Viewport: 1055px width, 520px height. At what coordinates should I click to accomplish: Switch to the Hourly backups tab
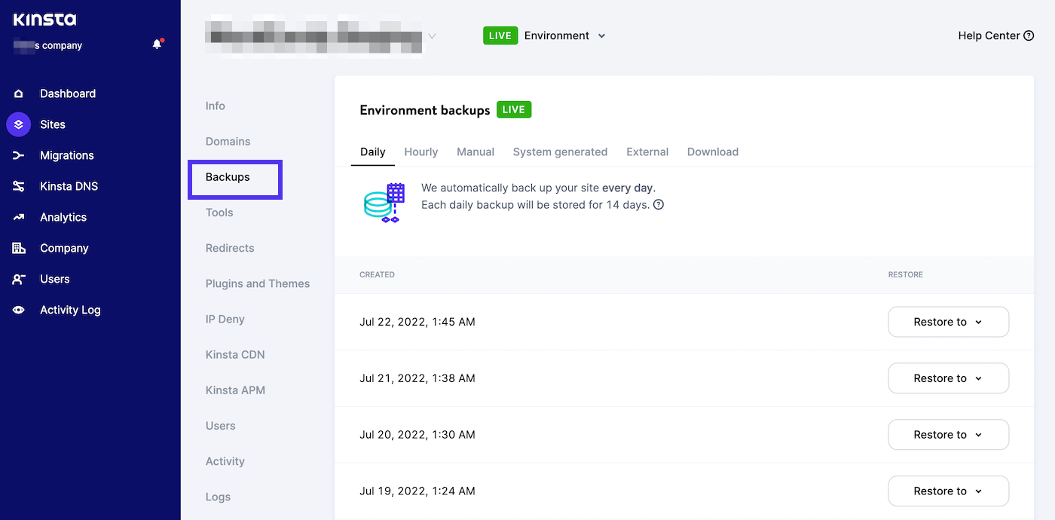(x=420, y=151)
